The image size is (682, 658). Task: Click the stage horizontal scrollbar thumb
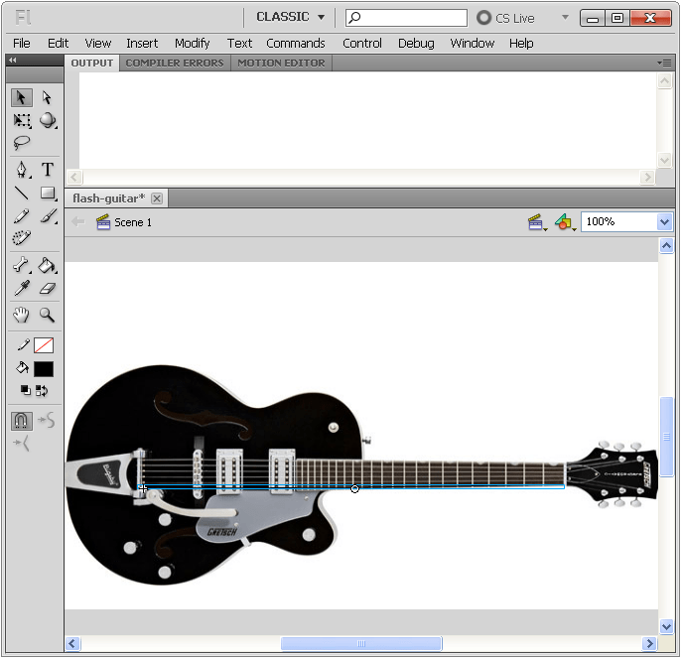[361, 643]
